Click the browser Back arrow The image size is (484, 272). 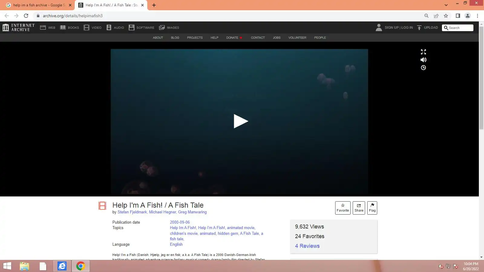[7, 16]
